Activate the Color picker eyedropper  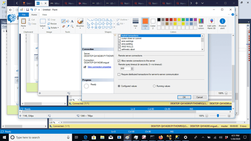pyautogui.click(x=68, y=26)
